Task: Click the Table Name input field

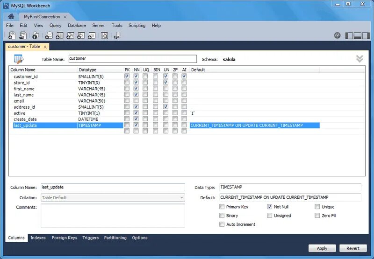Action: (x=133, y=59)
